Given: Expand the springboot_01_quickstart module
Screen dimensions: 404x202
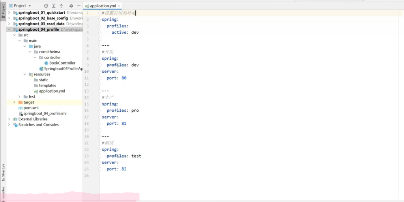Looking at the screenshot, I should click(x=9, y=13).
